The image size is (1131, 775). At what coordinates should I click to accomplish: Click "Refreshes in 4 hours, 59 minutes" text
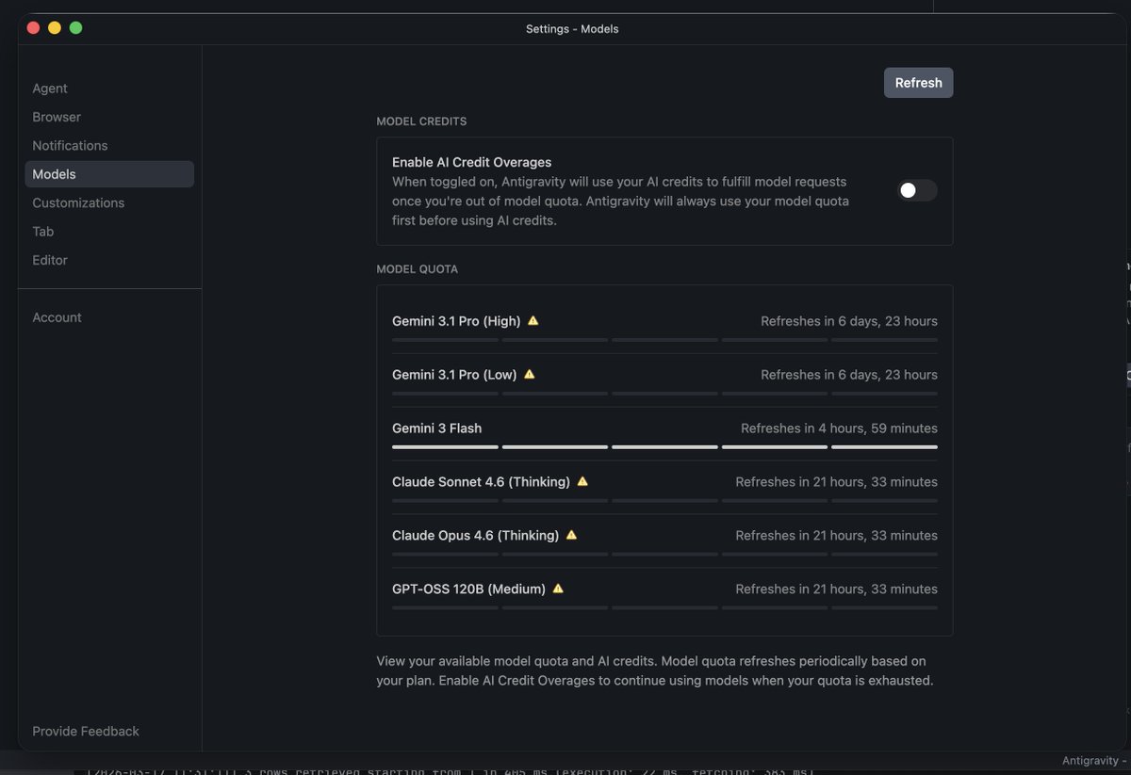[839, 428]
